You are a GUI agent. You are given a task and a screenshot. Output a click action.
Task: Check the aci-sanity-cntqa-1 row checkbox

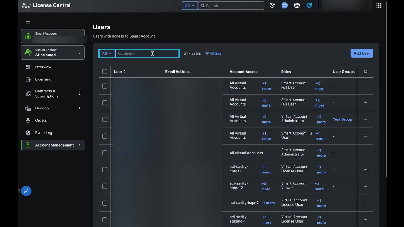tap(105, 170)
